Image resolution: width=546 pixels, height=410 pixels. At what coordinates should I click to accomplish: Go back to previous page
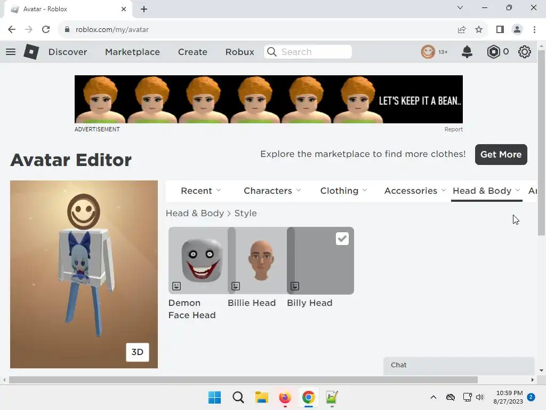click(x=12, y=30)
